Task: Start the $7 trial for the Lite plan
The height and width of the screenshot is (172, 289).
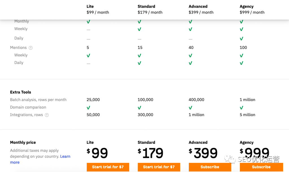Action: coord(108,167)
